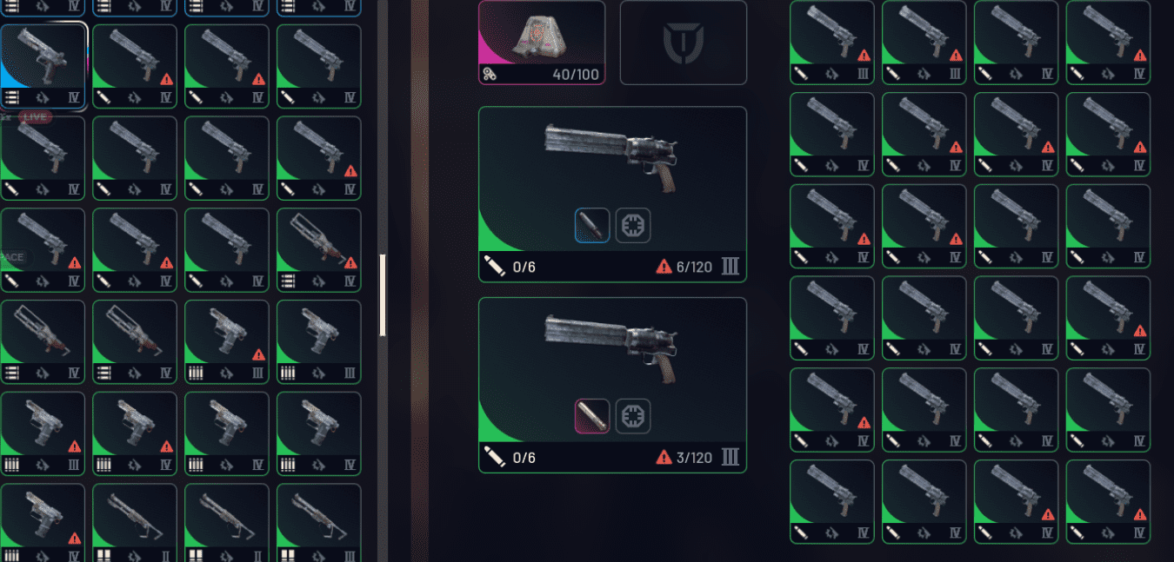This screenshot has width=1174, height=562.
Task: Click the red LIVE badge
Action: click(x=35, y=116)
